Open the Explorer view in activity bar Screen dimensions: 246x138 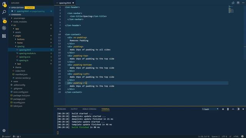(x=4, y=4)
